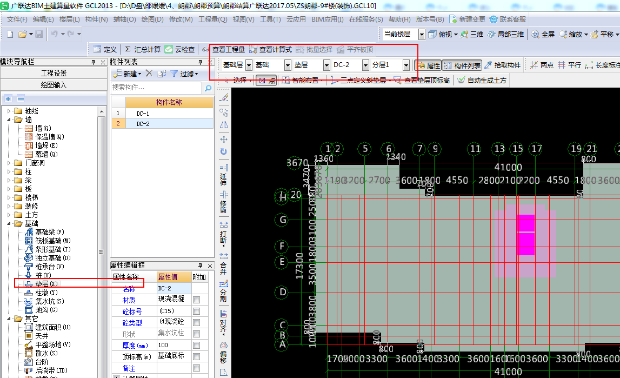Collapse the 基础 tree folder

[9, 223]
